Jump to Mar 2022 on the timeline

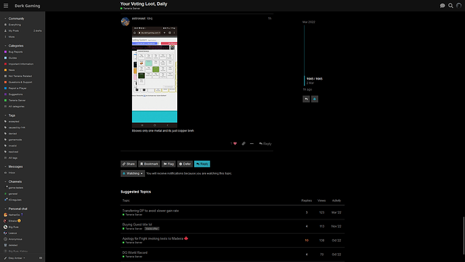coord(309,22)
